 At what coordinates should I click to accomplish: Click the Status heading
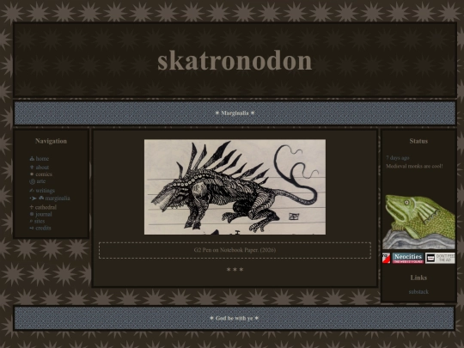coord(418,141)
